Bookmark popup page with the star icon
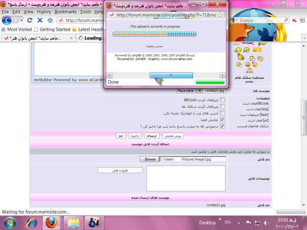This screenshot has height=230, width=307. pyautogui.click(x=220, y=15)
